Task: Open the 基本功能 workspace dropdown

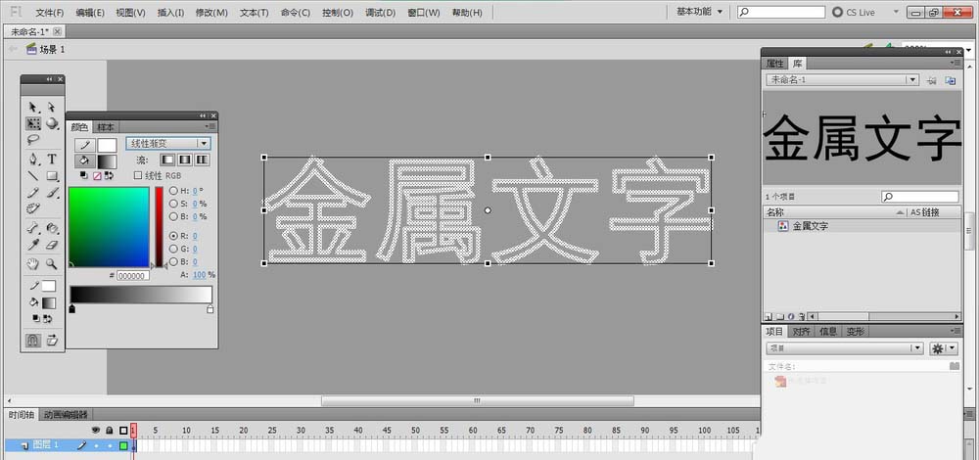Action: [x=699, y=12]
